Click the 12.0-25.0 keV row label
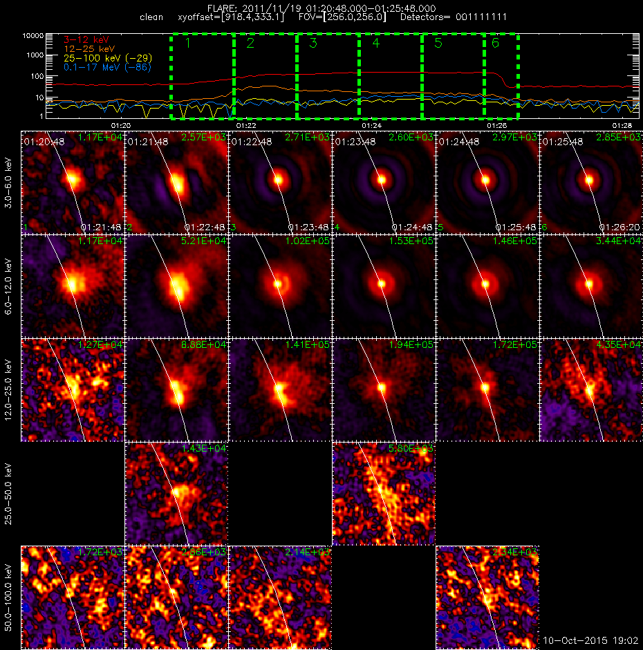The width and height of the screenshot is (643, 650). [8, 390]
